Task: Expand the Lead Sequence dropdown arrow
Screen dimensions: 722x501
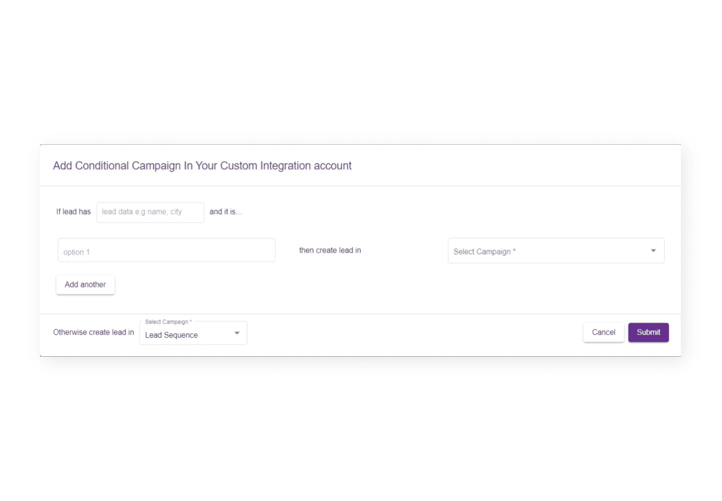Action: 237,333
